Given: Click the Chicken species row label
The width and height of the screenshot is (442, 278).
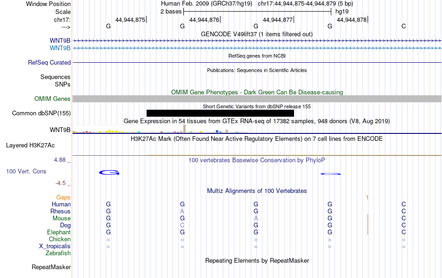Looking at the screenshot, I should pyautogui.click(x=60, y=239).
